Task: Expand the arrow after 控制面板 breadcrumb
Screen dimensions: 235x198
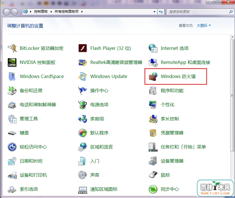Action: [51, 12]
